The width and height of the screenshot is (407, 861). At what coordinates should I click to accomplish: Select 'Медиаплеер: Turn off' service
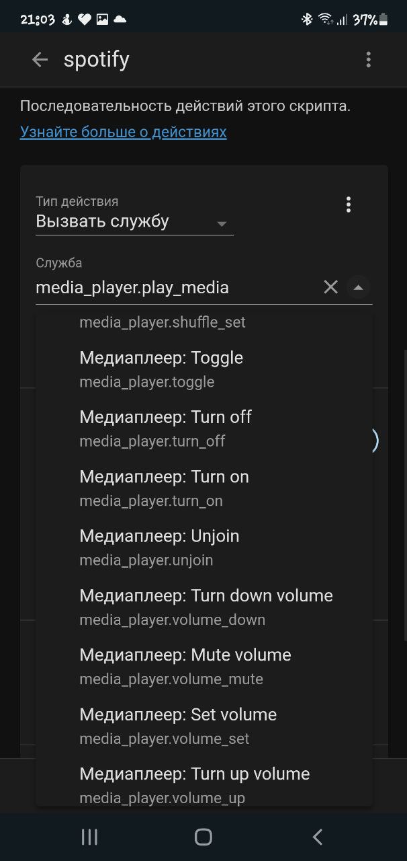(x=204, y=428)
